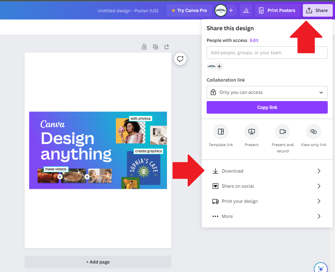Click the duplicate page icon above the canvas
The image size is (335, 272).
156,47
